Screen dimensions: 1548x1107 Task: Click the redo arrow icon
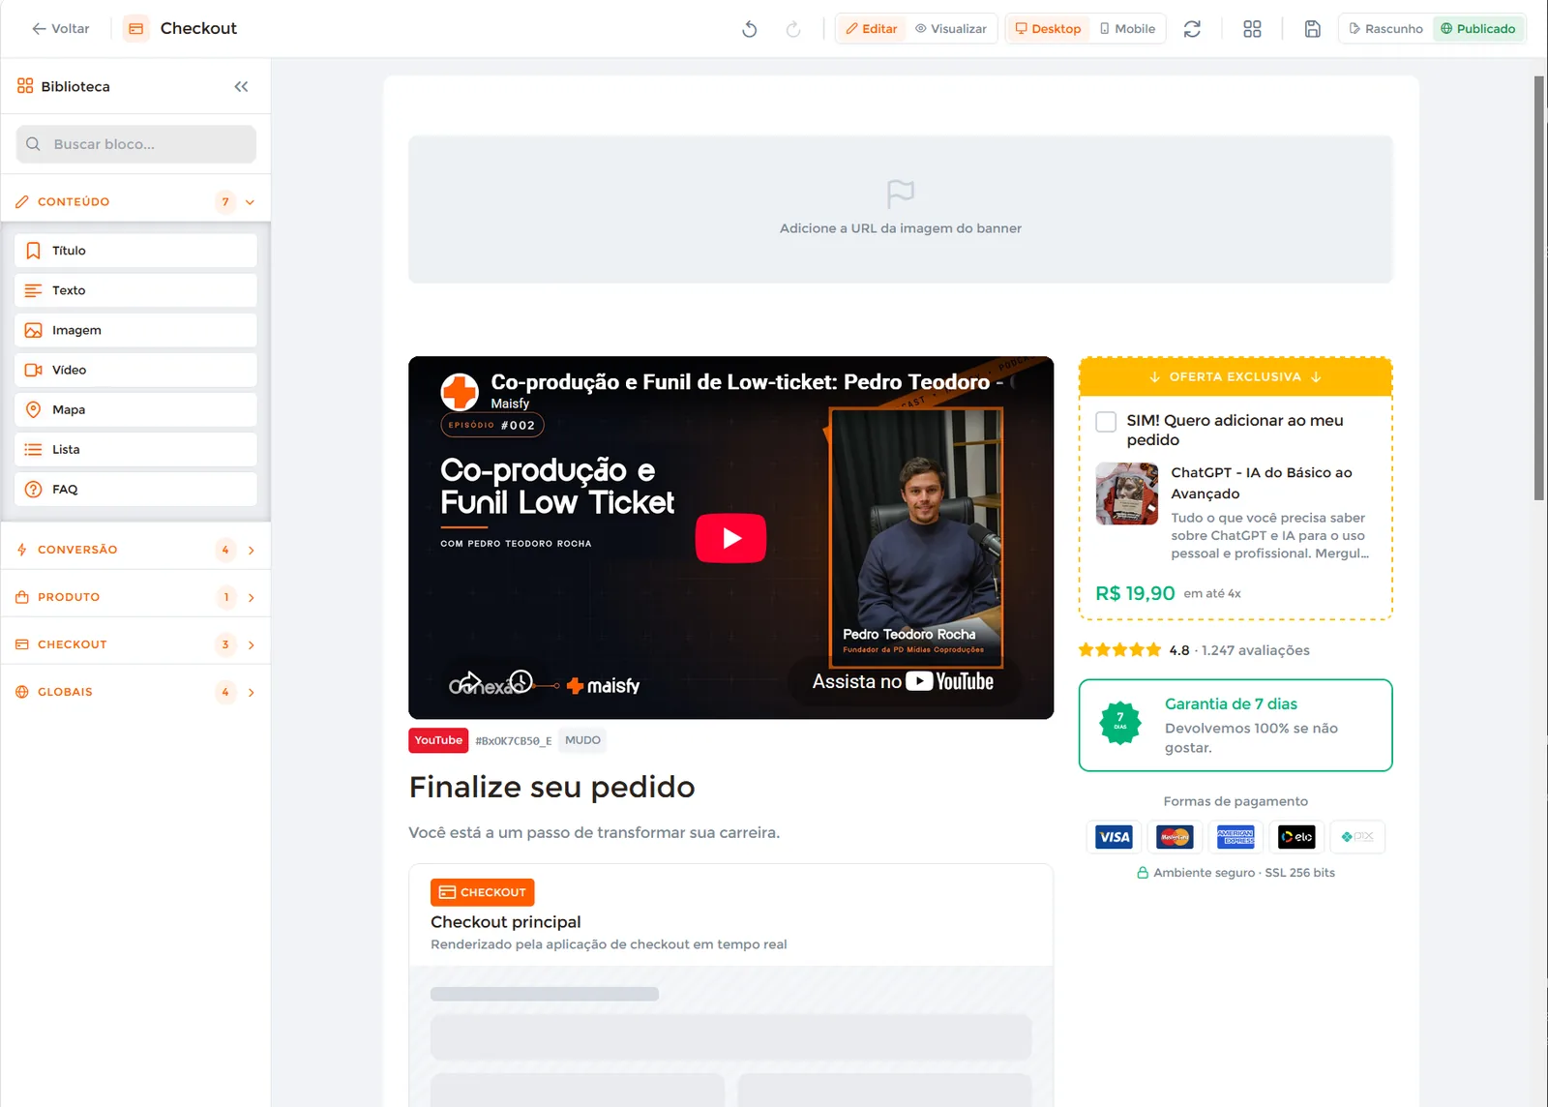tap(793, 29)
